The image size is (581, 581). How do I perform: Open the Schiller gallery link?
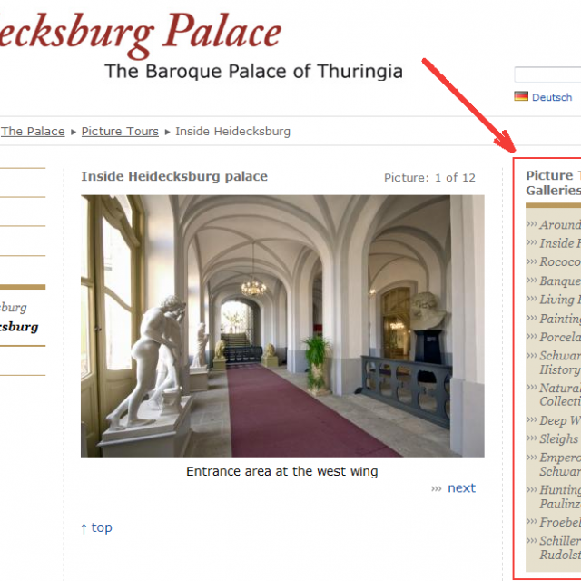(559, 547)
